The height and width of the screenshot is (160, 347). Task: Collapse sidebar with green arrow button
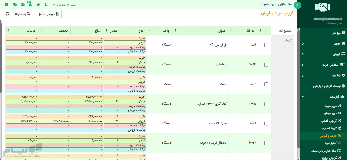tap(297, 5)
